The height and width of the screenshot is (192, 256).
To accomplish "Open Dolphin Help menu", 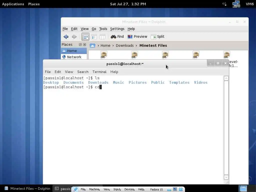I will [x=131, y=29].
